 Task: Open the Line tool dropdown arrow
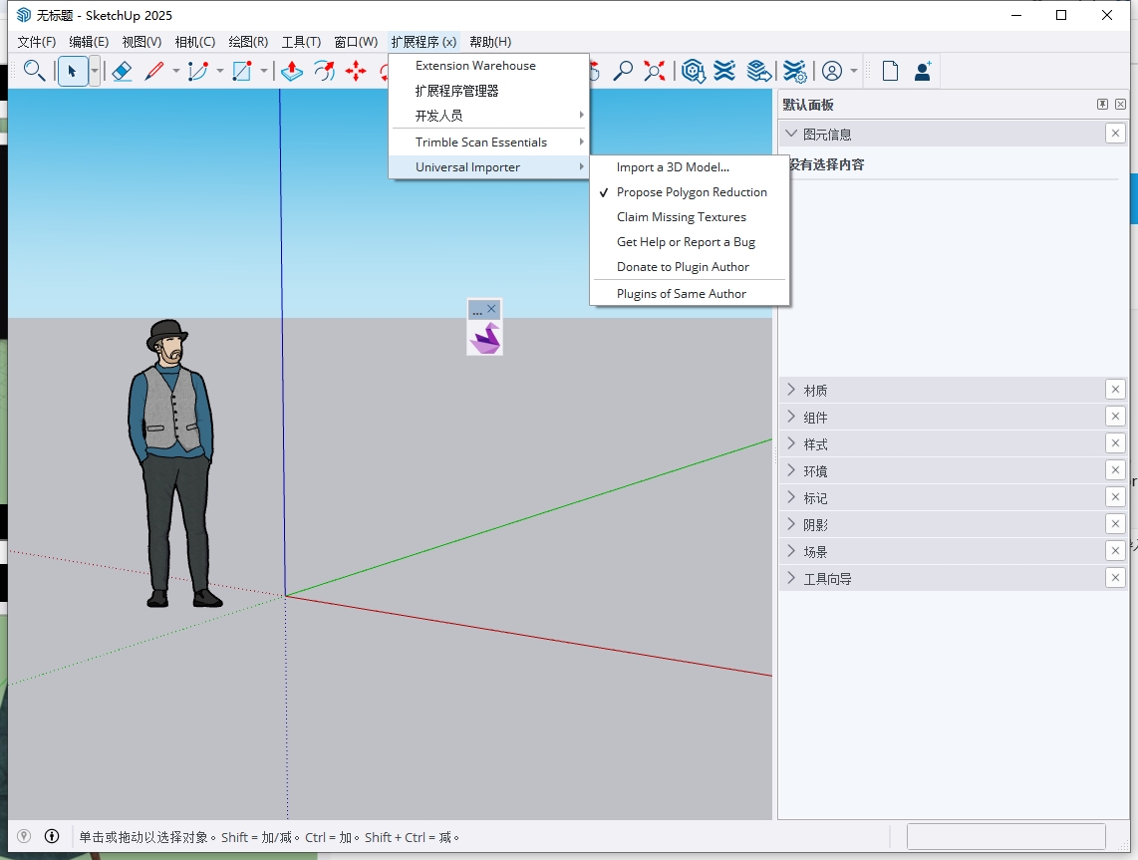click(175, 71)
